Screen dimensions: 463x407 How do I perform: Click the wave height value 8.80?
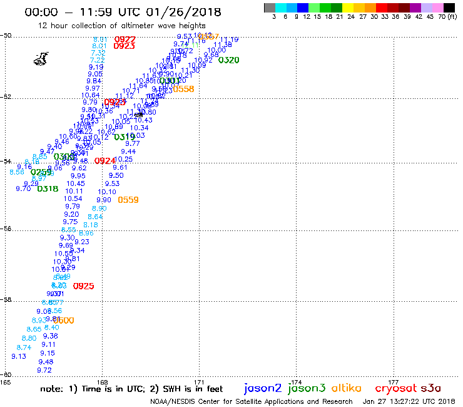pyautogui.click(x=29, y=338)
